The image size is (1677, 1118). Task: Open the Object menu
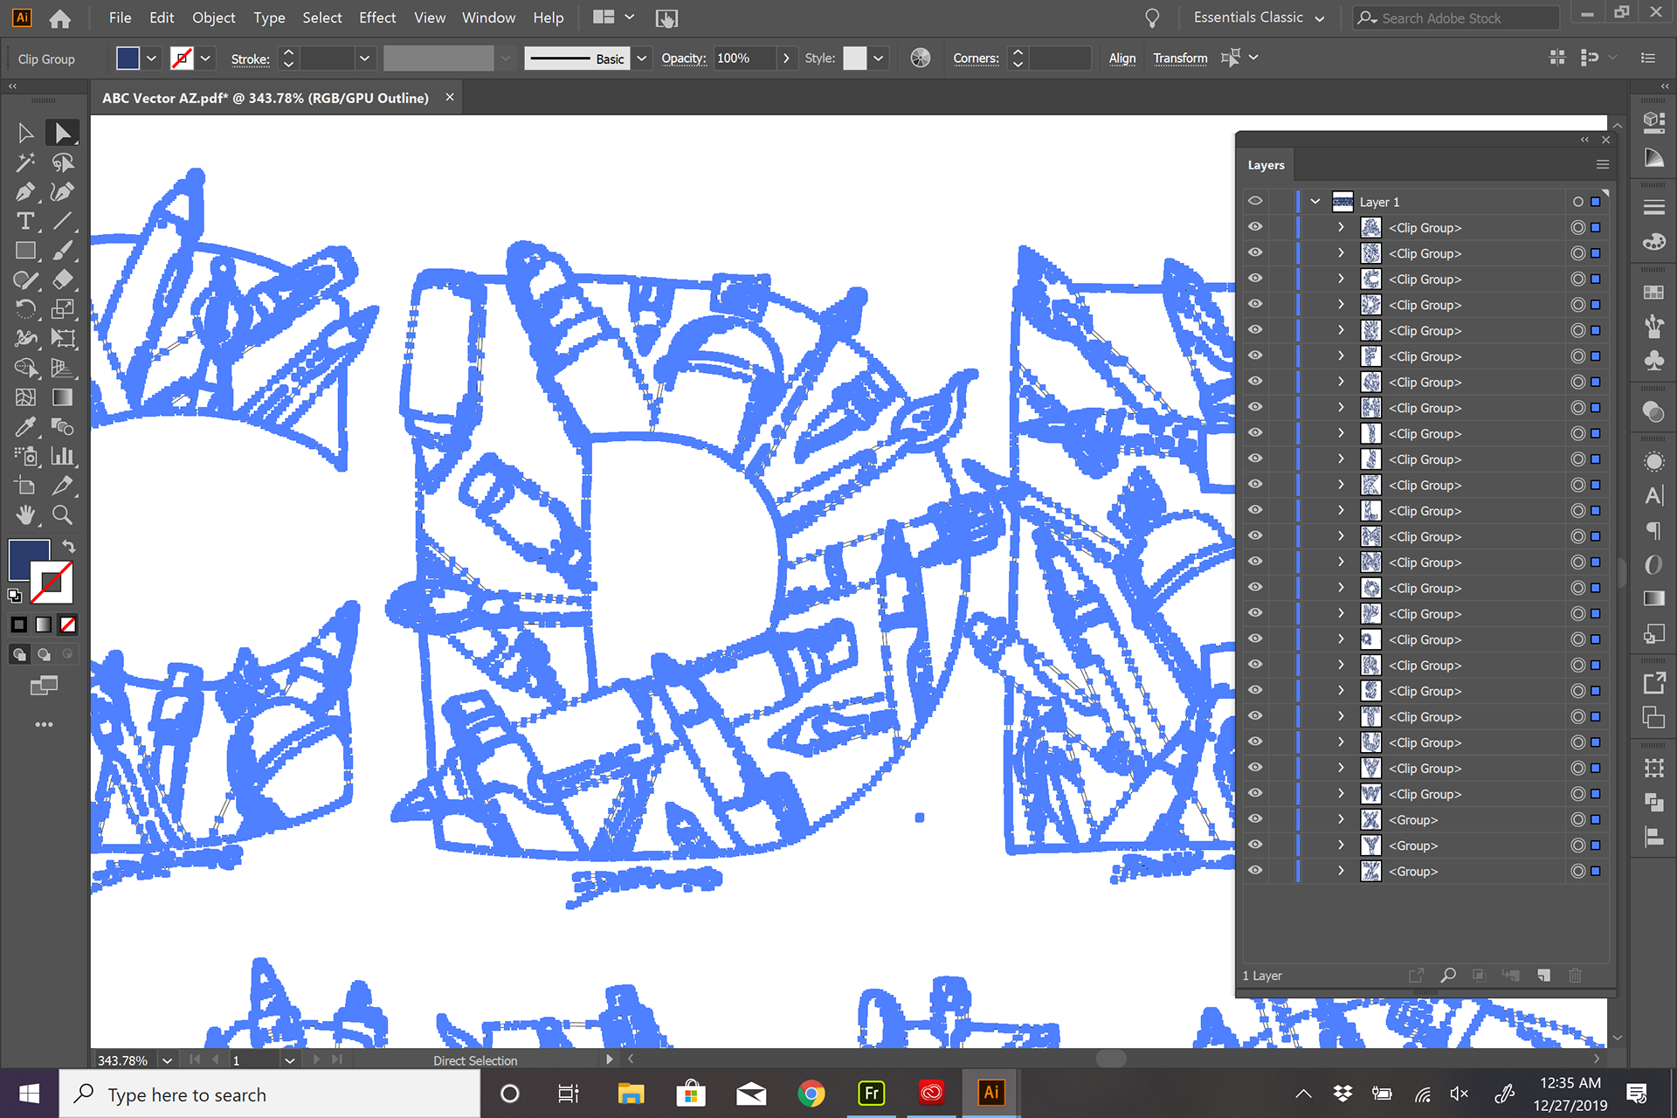coord(213,18)
